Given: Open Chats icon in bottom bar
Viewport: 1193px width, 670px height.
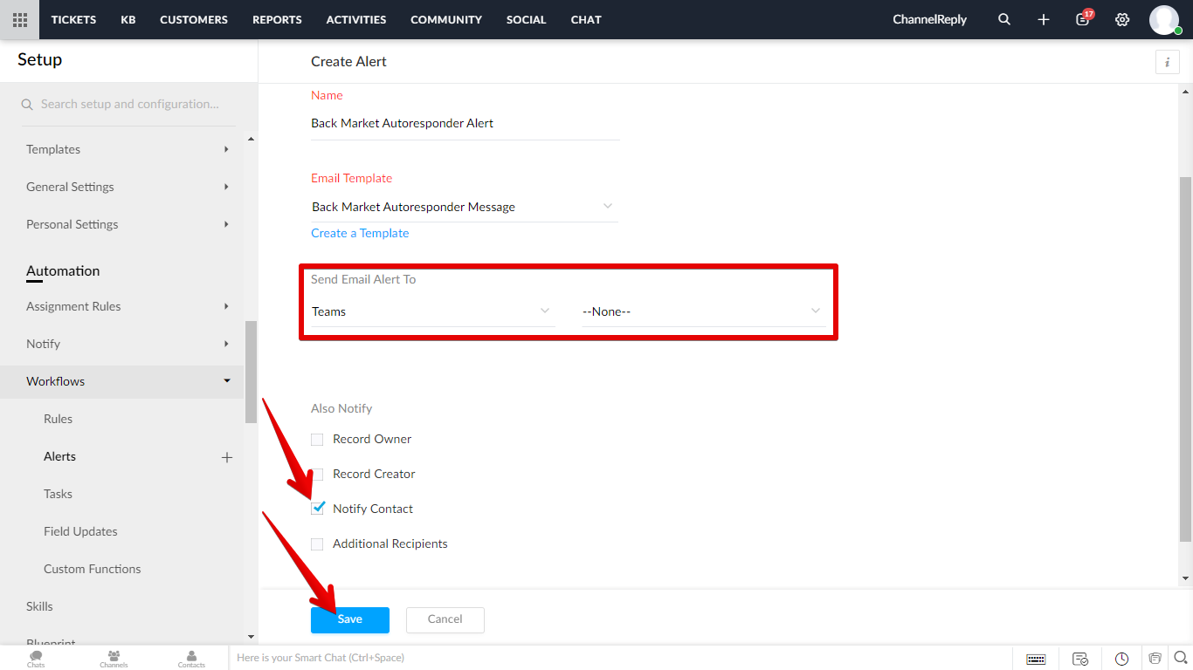Looking at the screenshot, I should coord(36,659).
